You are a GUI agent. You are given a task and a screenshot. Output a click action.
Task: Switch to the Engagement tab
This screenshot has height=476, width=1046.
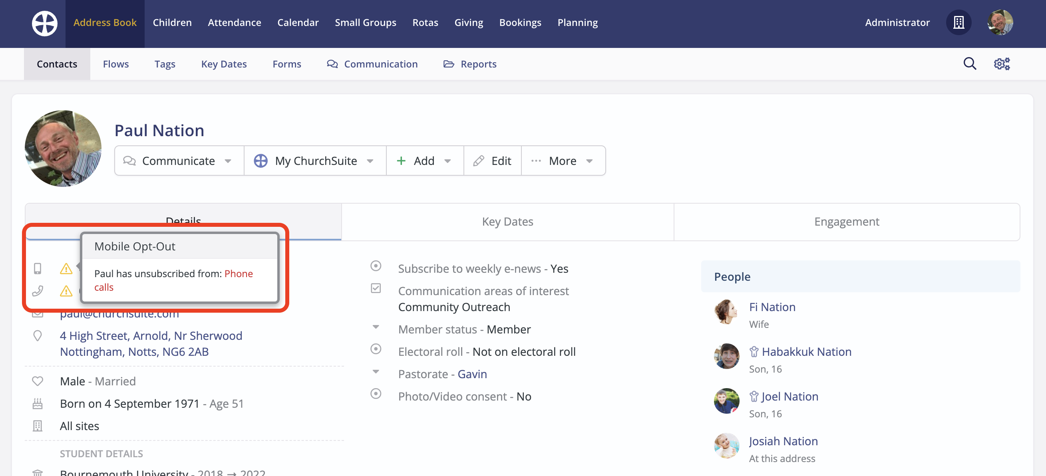[846, 222]
